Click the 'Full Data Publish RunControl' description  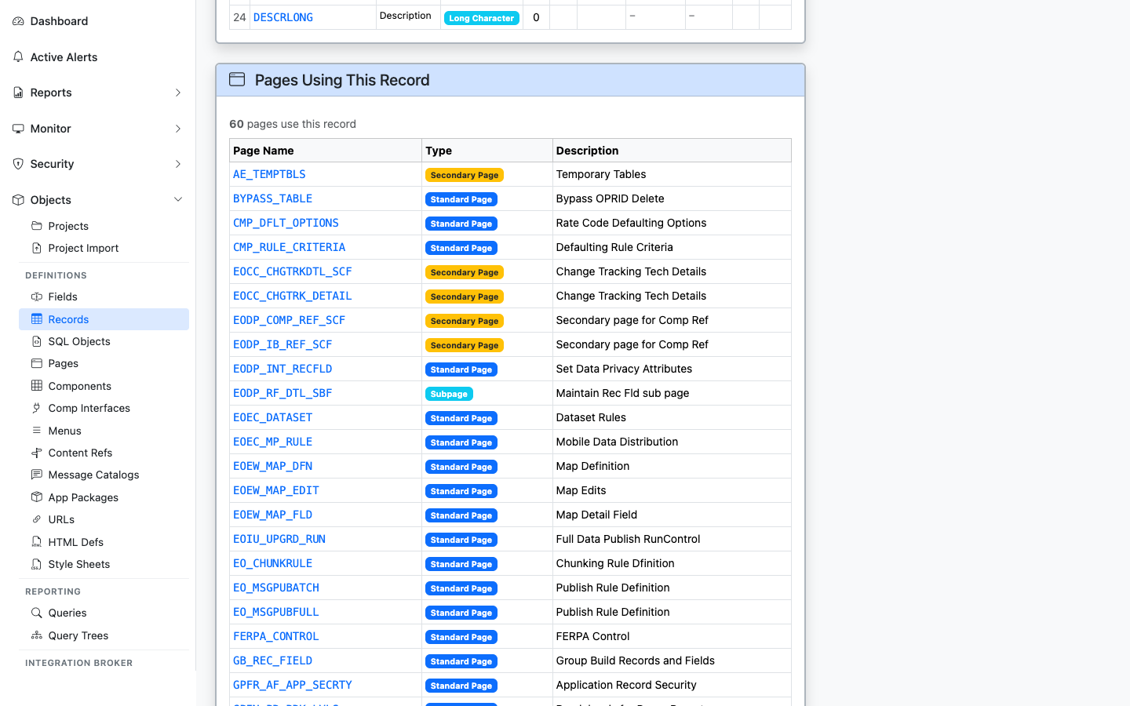click(628, 539)
